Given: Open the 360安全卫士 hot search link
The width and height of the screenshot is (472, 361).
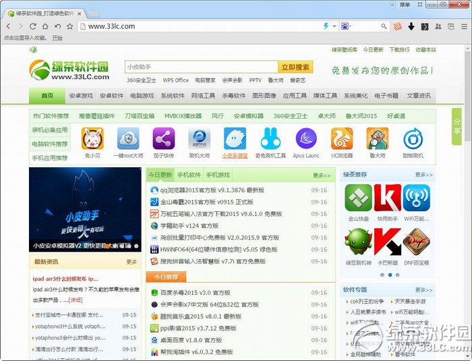Looking at the screenshot, I should tap(141, 80).
